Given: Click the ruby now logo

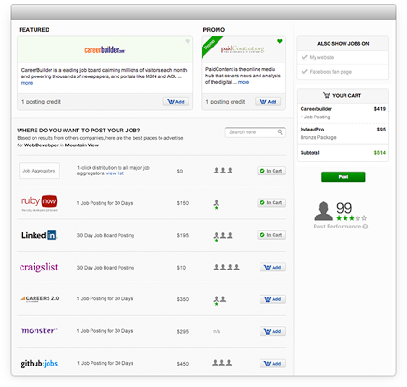Looking at the screenshot, I should coord(39,203).
